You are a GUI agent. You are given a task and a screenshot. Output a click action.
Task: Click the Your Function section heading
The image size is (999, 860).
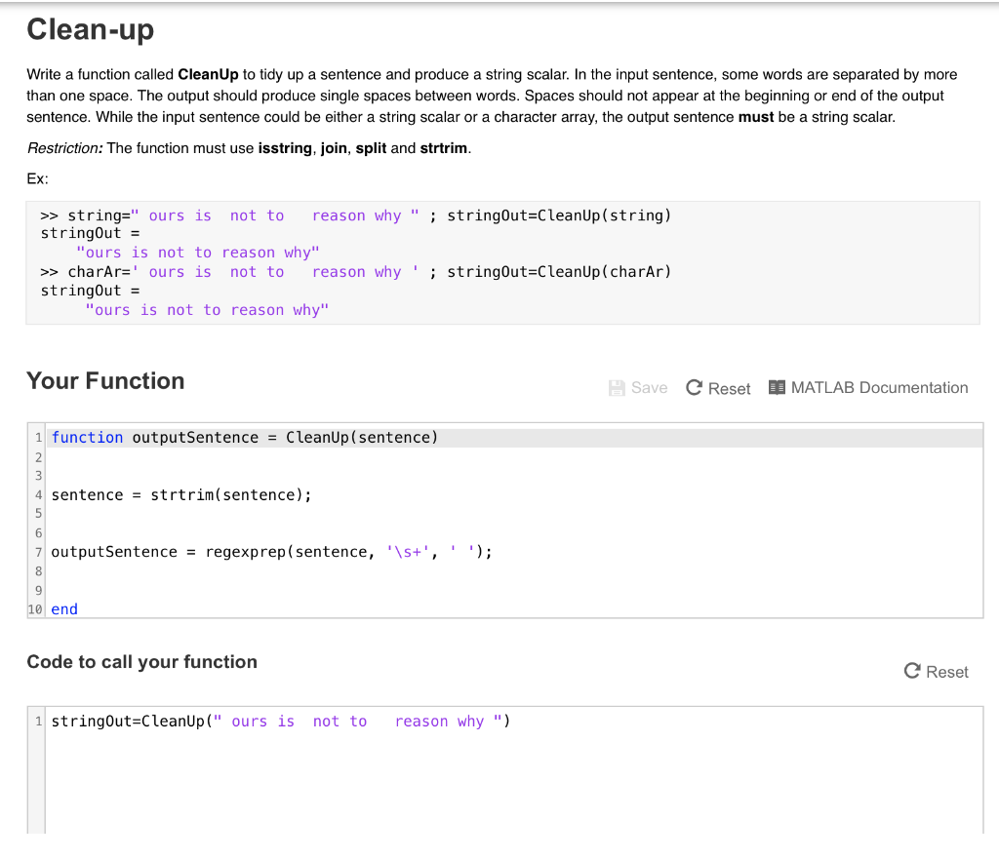(x=105, y=381)
